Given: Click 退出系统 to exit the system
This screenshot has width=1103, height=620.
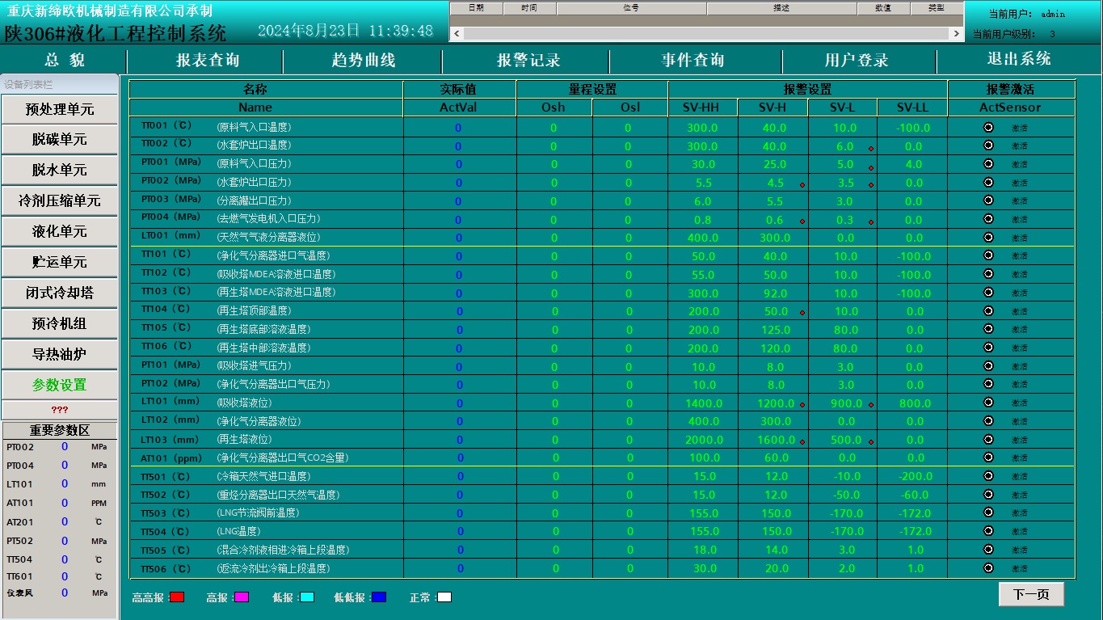Looking at the screenshot, I should pos(1018,59).
